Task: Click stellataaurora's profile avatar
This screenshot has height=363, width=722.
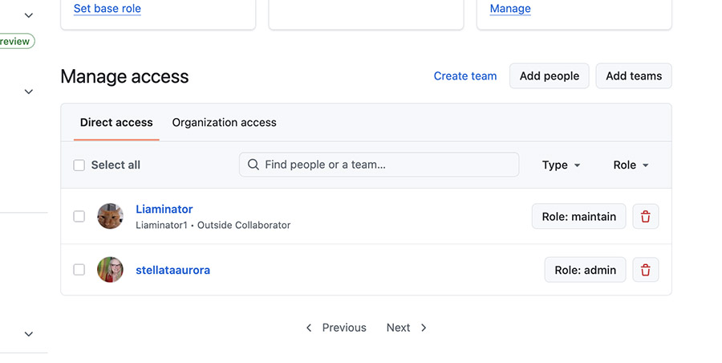Action: [x=110, y=270]
